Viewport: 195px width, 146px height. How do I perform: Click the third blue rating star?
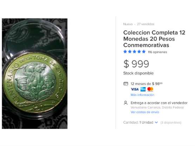pos(135,52)
